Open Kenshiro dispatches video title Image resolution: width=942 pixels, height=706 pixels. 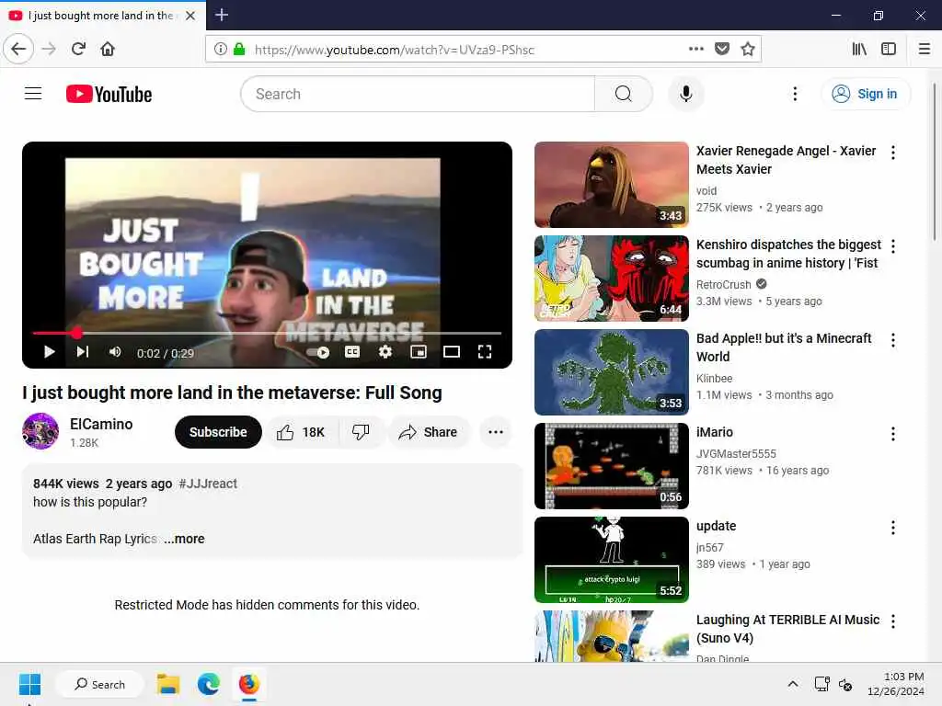(788, 254)
